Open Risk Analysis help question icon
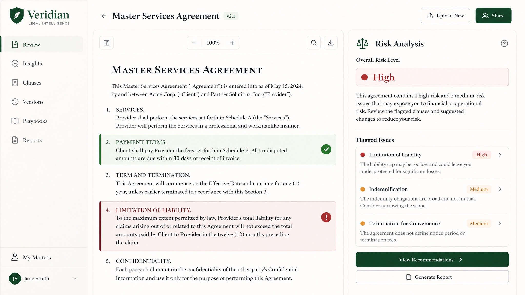This screenshot has height=295, width=525. pos(504,44)
